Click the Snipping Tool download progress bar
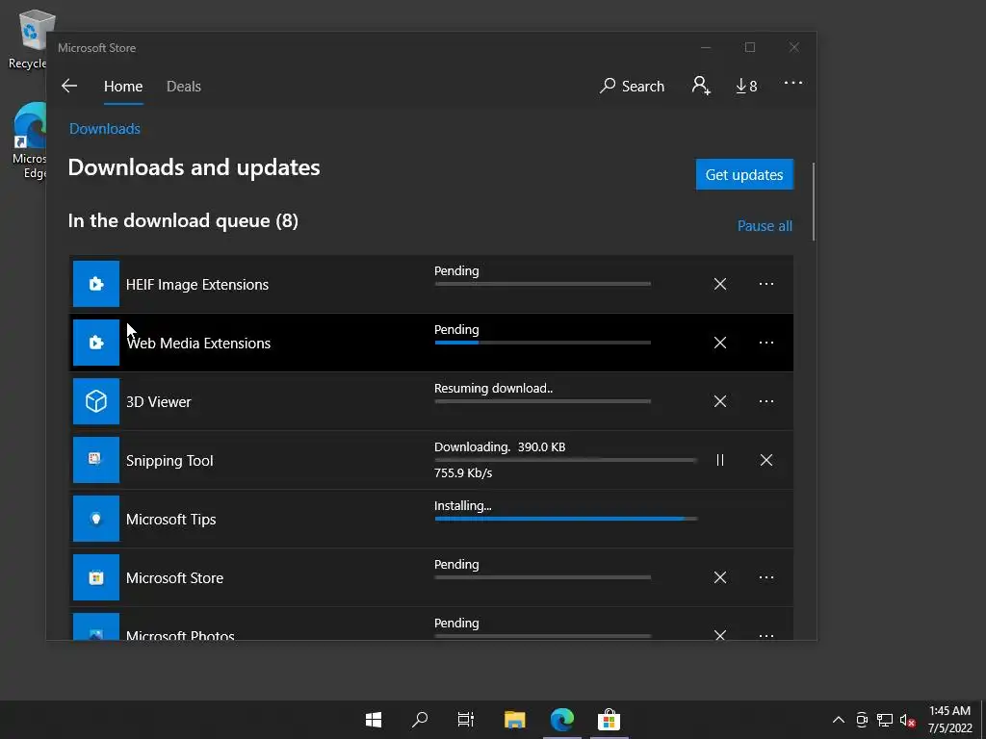The width and height of the screenshot is (986, 739). tap(566, 460)
